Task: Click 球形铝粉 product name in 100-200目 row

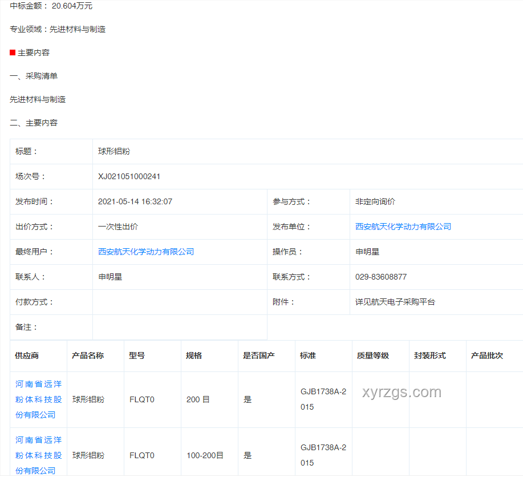Action: coord(88,455)
